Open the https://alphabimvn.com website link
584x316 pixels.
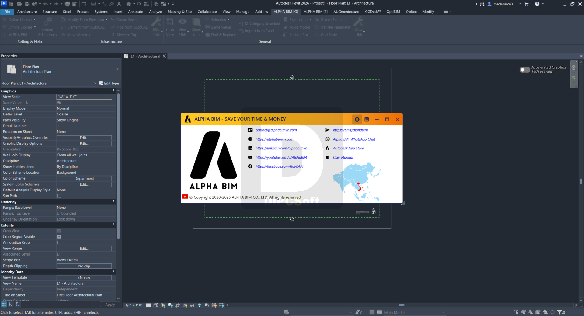coord(274,139)
